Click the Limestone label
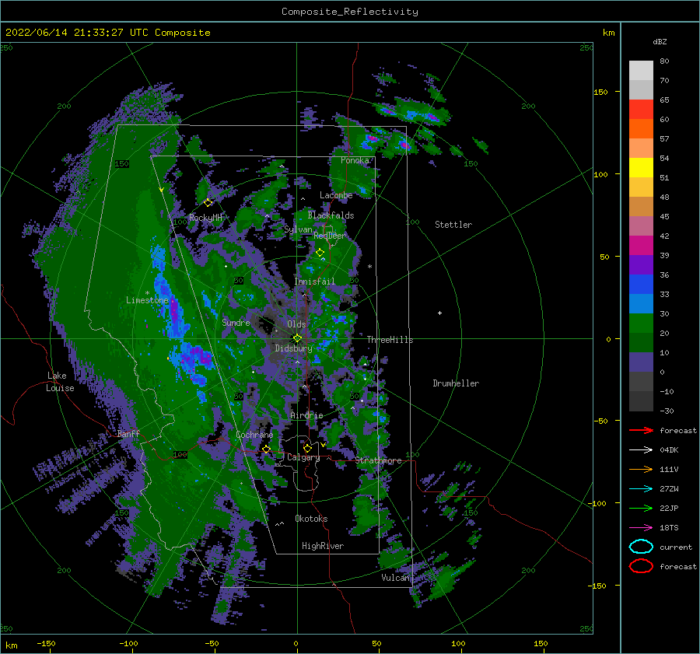700x654 pixels. (x=147, y=300)
